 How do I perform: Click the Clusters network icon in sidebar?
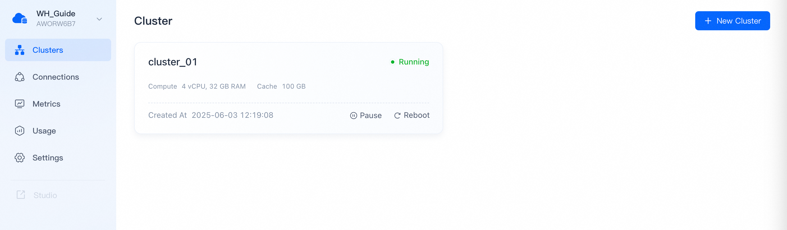pos(20,50)
